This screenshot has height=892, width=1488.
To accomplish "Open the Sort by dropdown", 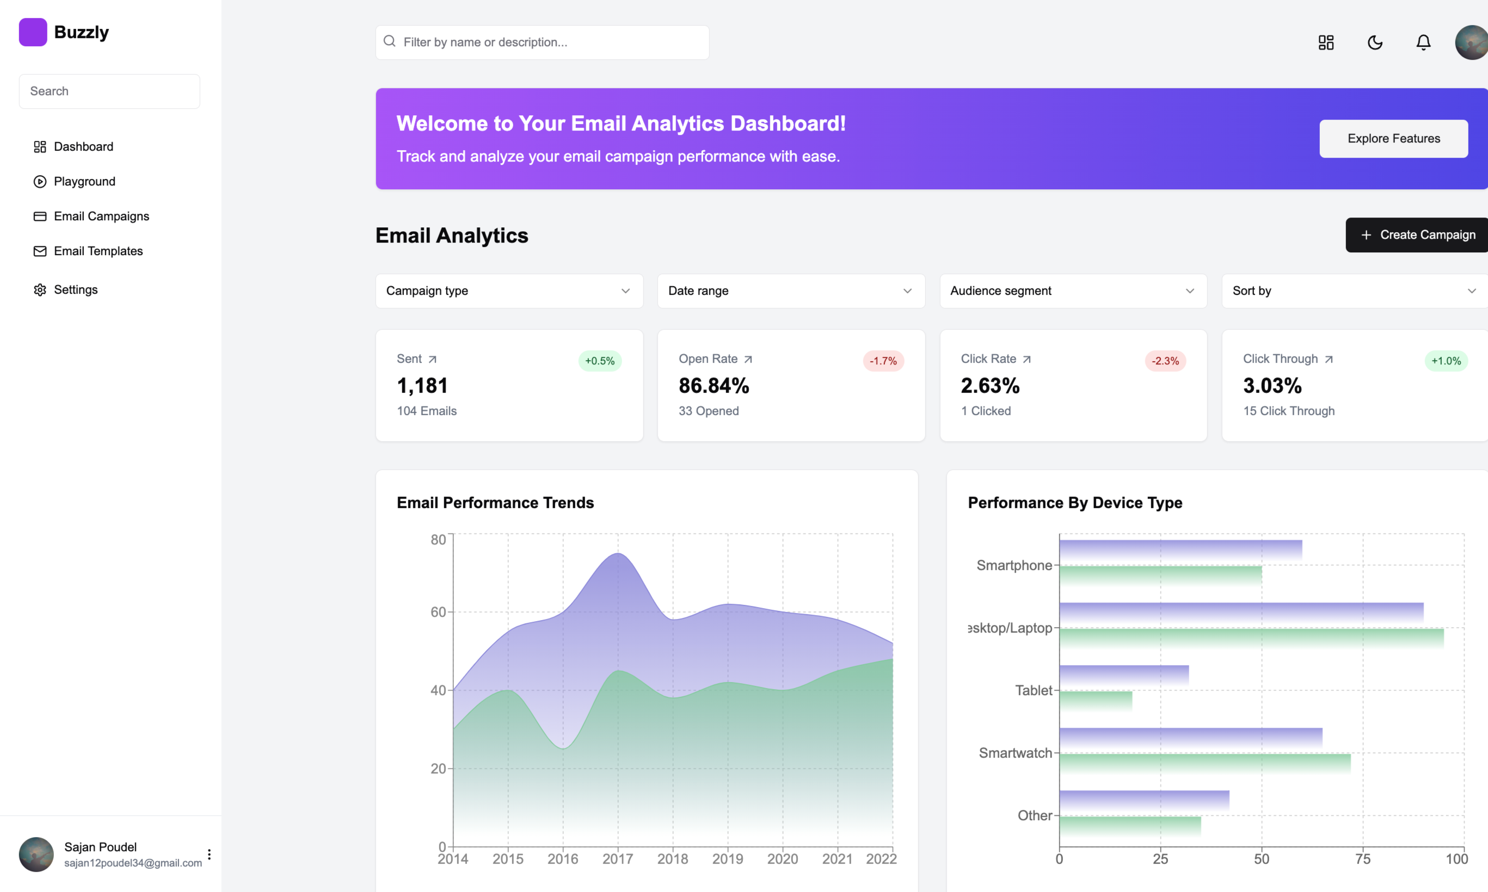I will pyautogui.click(x=1354, y=291).
